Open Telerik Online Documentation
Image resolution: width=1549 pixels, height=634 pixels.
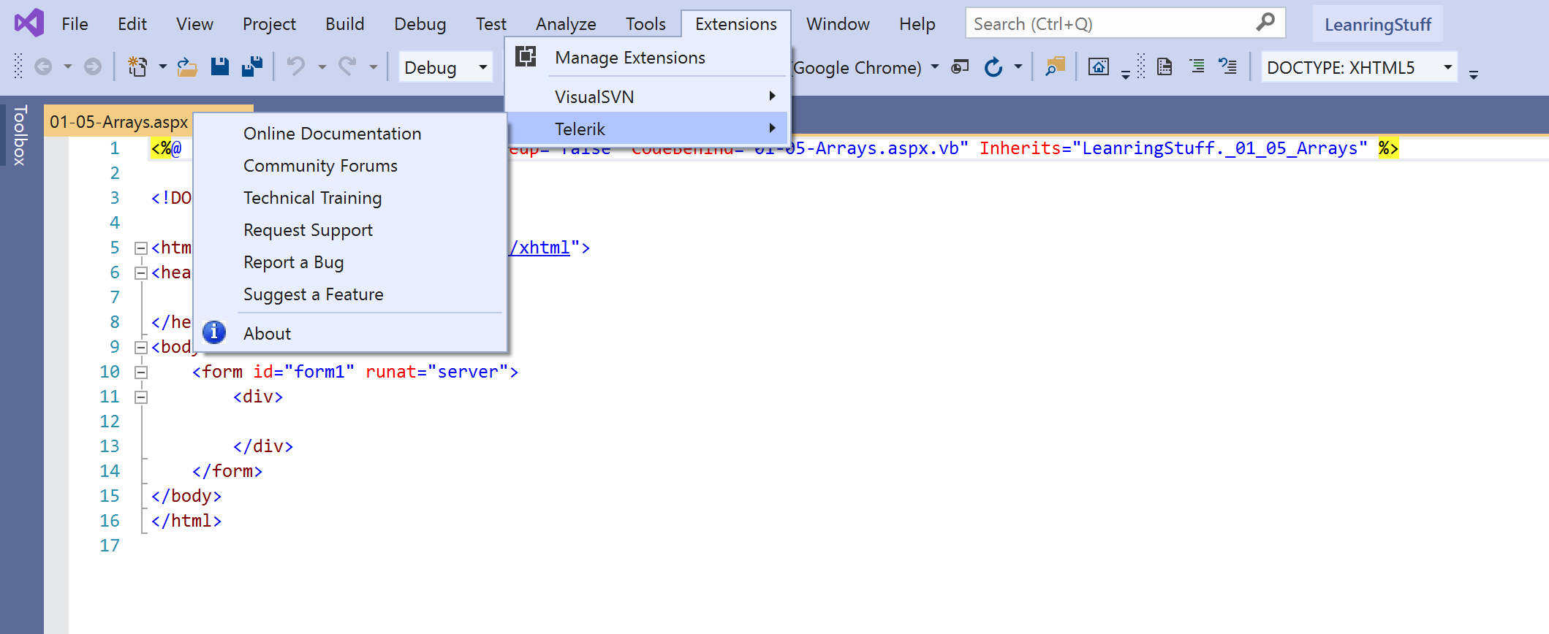(350, 134)
